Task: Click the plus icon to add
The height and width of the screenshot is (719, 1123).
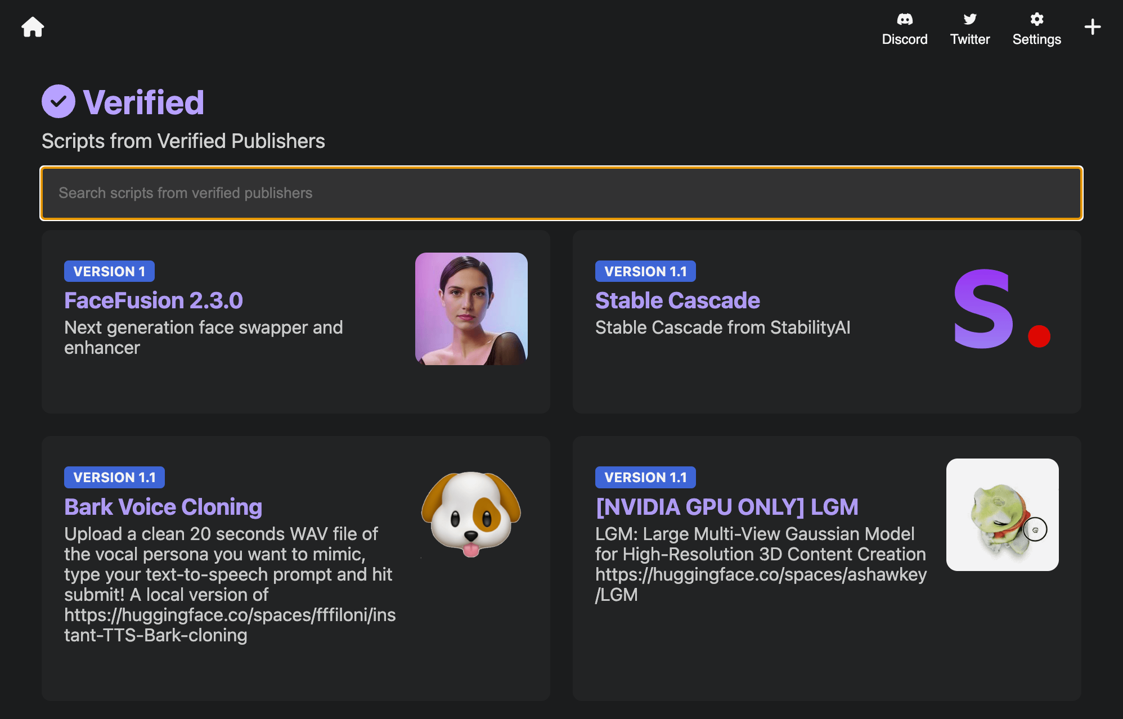Action: (x=1092, y=27)
